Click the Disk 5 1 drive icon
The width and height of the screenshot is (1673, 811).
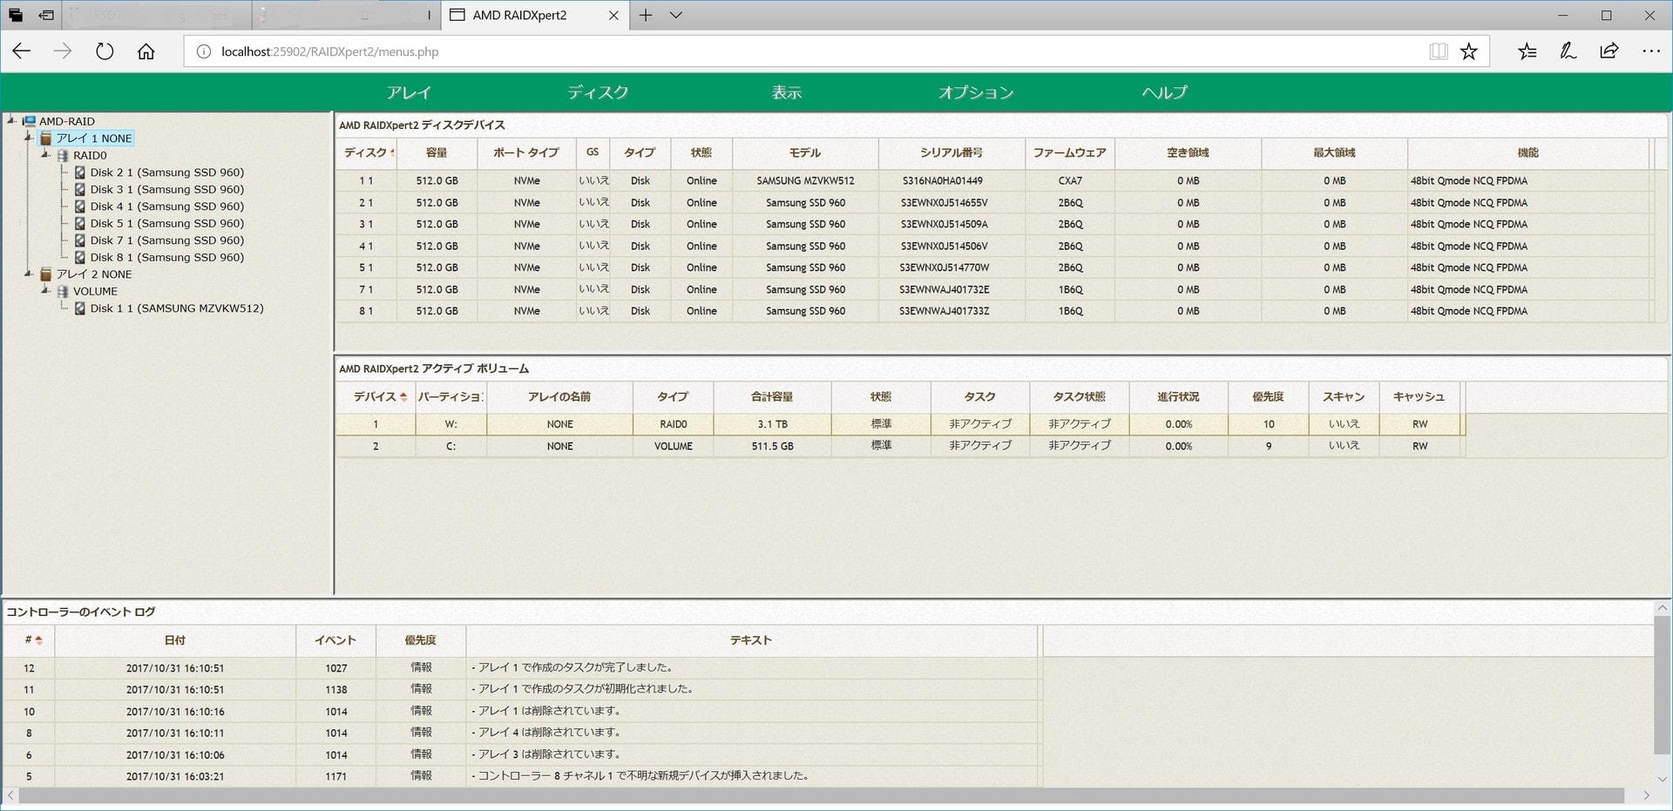(80, 223)
